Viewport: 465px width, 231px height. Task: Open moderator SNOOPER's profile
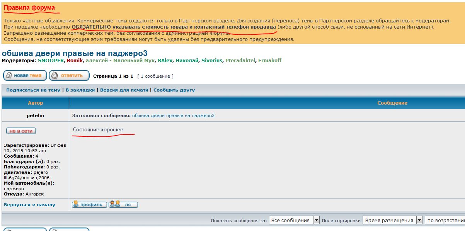51,61
